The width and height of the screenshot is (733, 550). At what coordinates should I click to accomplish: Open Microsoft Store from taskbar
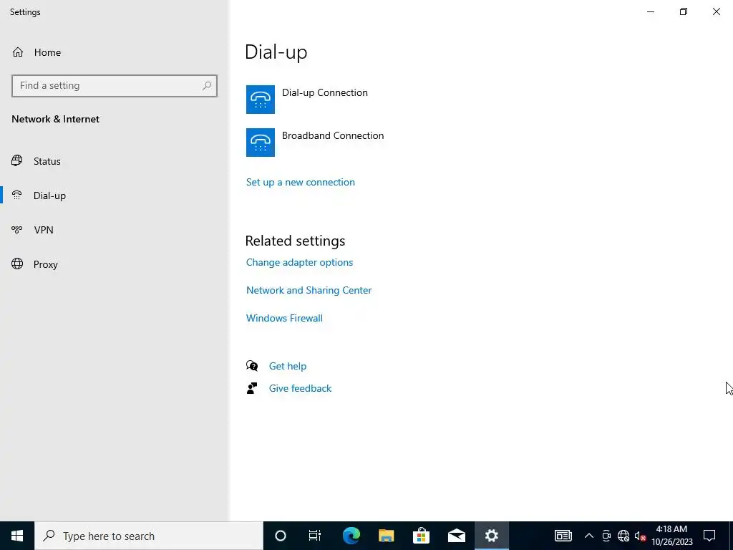coord(421,536)
